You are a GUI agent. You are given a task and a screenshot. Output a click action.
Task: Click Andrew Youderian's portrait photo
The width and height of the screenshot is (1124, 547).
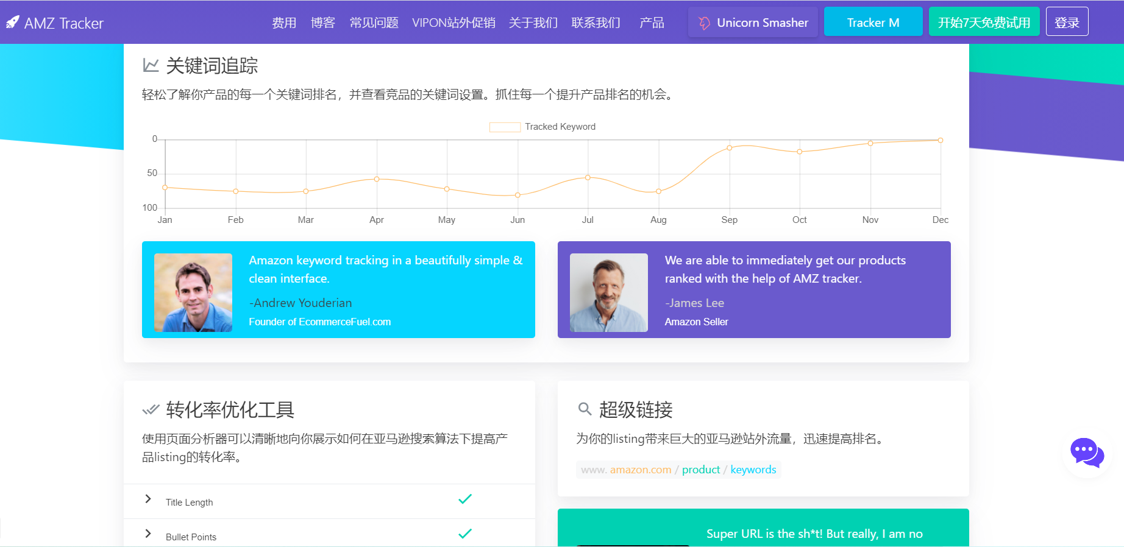click(193, 292)
